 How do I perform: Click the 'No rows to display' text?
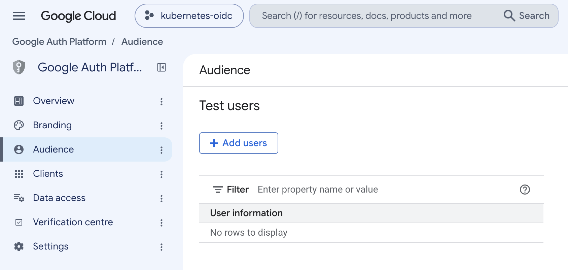pos(249,233)
